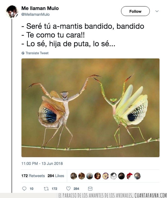
Task: Open the black-and-white sketch liker avatar
Action: coord(114,176)
